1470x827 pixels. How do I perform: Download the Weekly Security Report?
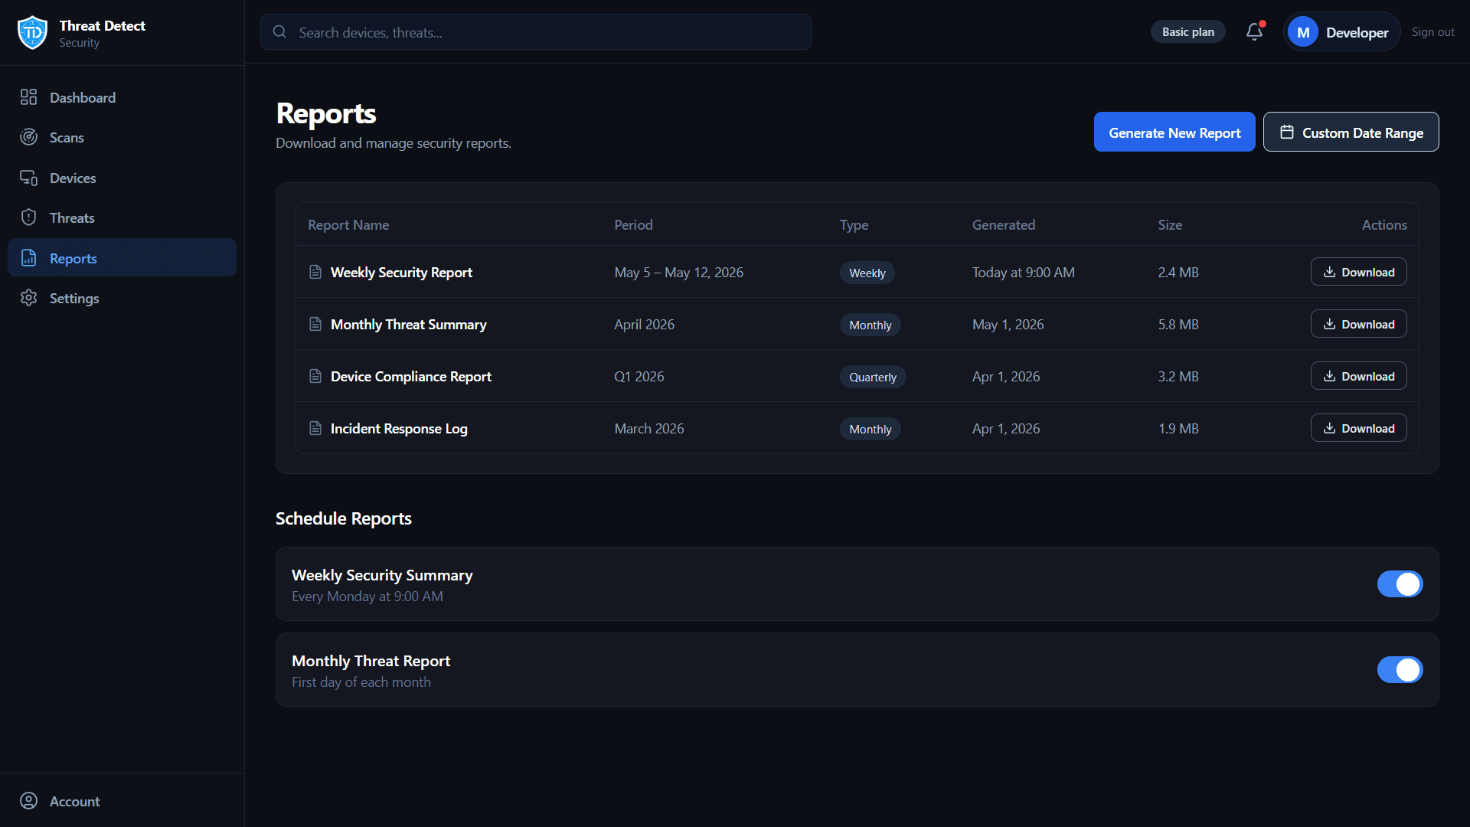[1358, 272]
